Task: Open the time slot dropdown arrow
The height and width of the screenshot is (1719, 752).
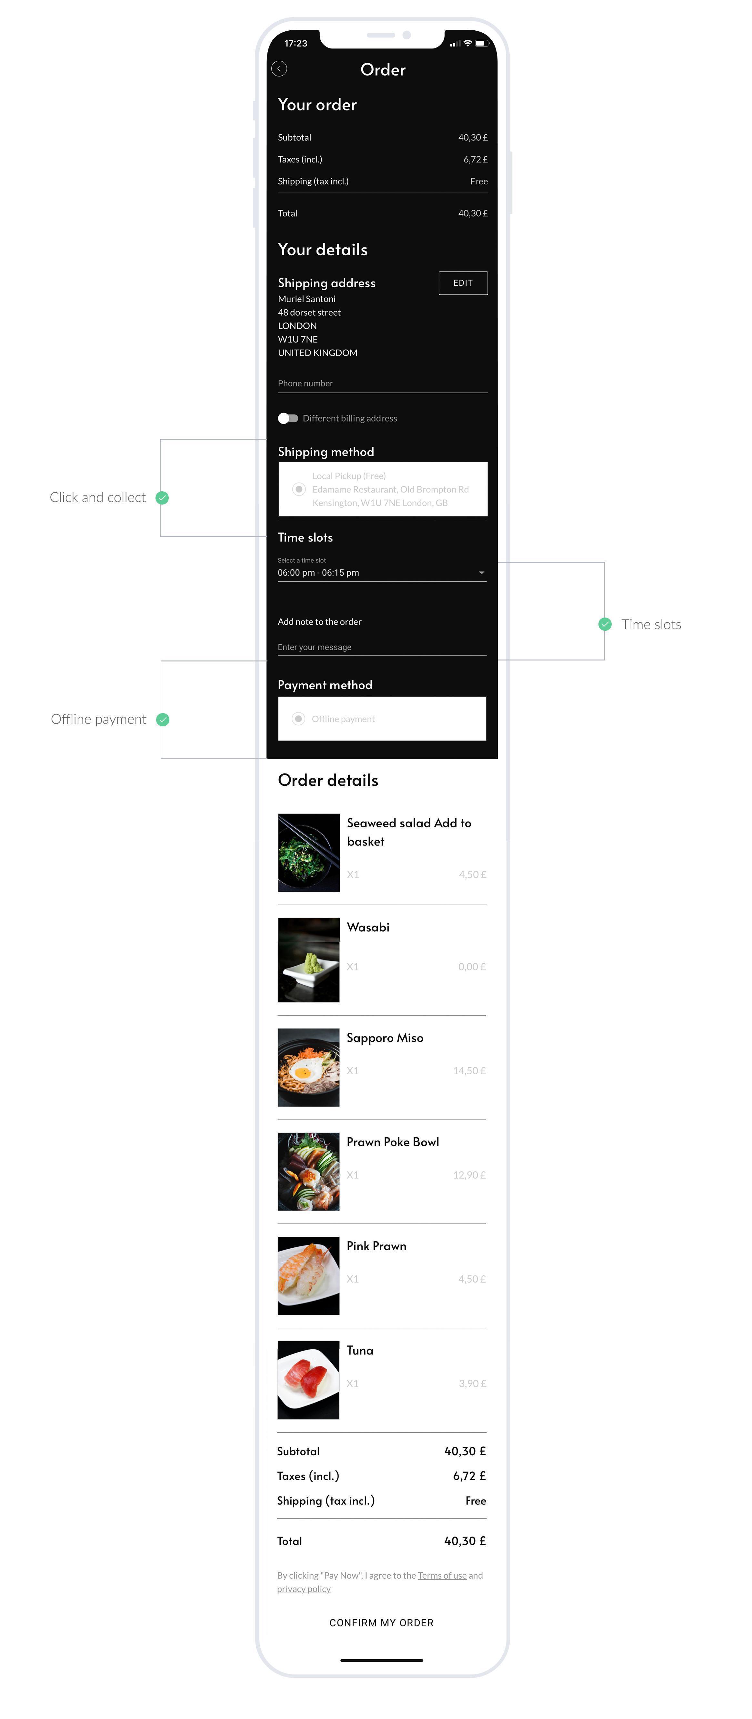Action: (x=481, y=573)
